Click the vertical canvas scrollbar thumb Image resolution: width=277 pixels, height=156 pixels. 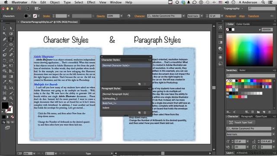coord(214,88)
